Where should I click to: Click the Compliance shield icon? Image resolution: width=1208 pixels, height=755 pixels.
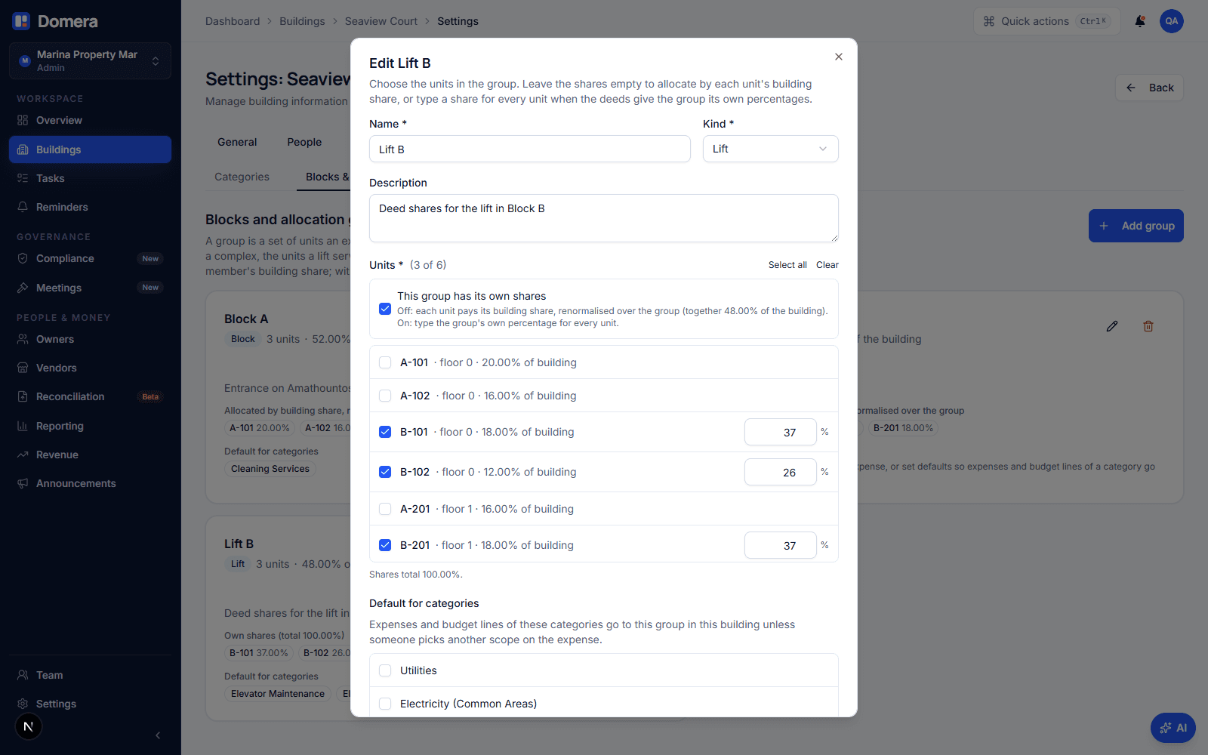(23, 258)
